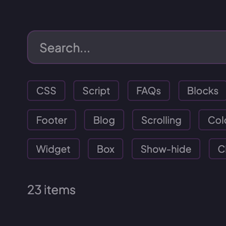226x226 pixels.
Task: Click the Widget tag chip
Action: coord(53,149)
